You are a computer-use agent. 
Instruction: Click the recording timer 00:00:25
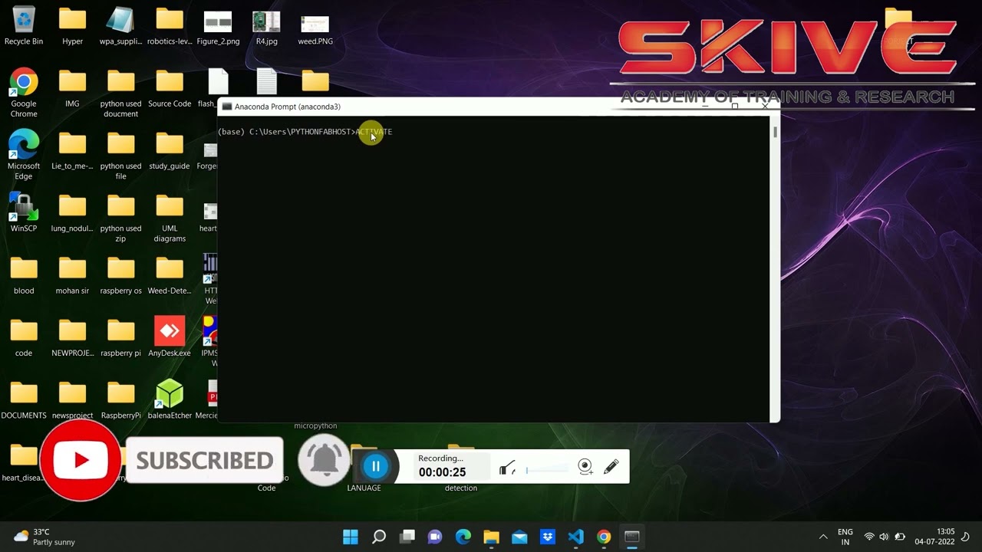point(442,472)
